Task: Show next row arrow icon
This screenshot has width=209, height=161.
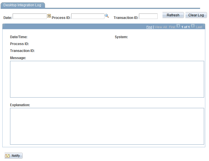Action: point(193,26)
